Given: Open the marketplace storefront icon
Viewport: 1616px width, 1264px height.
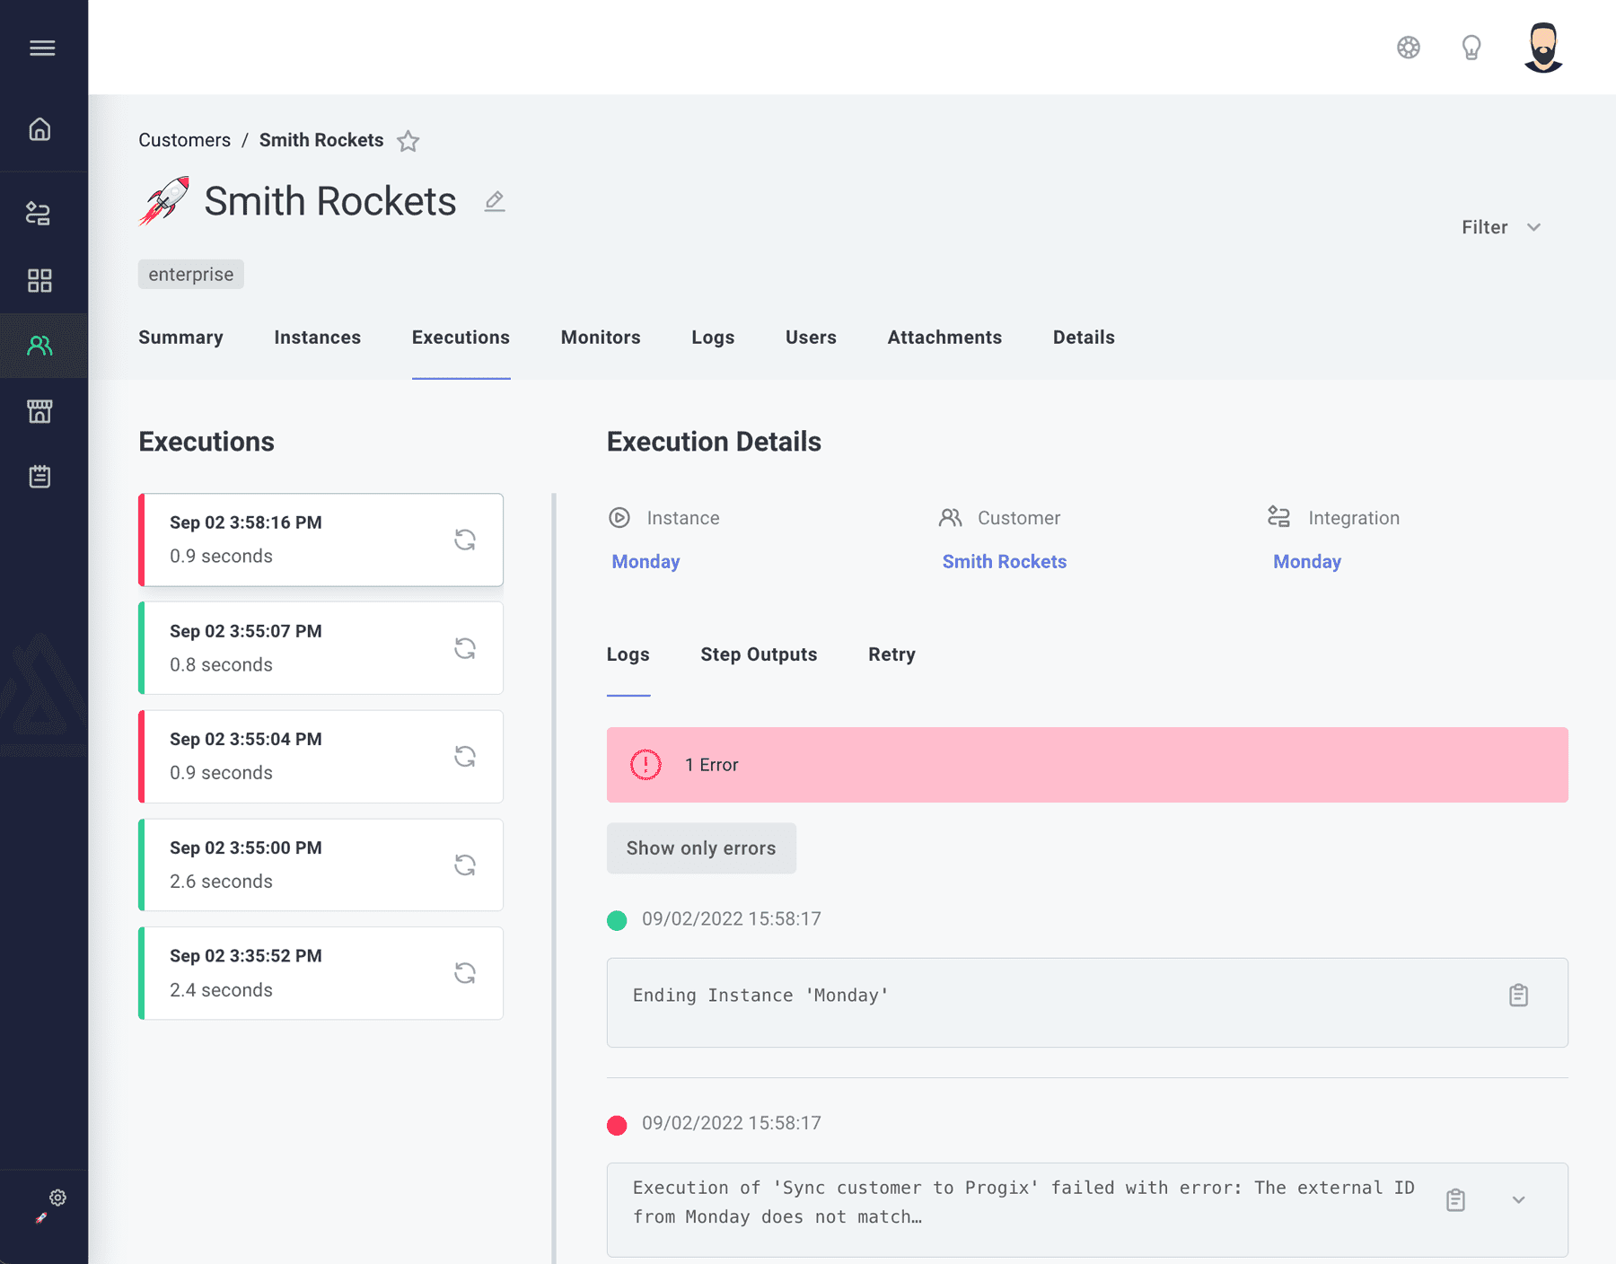Looking at the screenshot, I should pyautogui.click(x=40, y=411).
